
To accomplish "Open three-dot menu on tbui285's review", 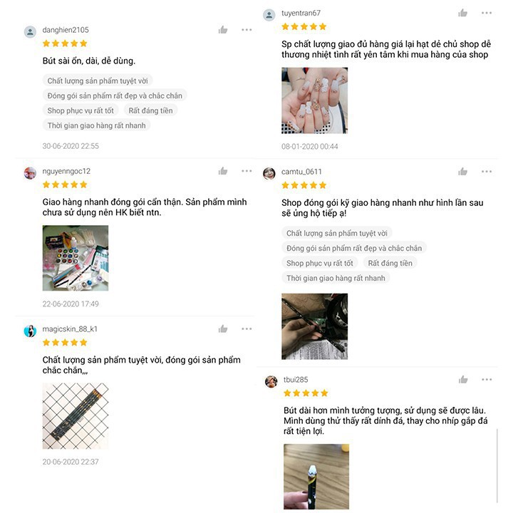I will coord(487,380).
